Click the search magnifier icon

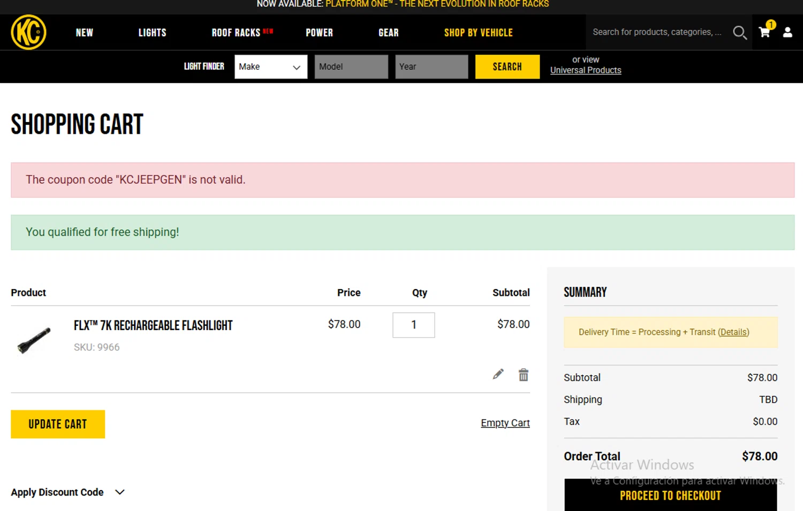(739, 33)
